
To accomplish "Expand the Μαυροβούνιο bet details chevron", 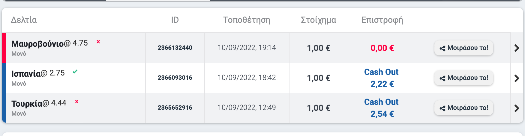I will click(x=517, y=48).
